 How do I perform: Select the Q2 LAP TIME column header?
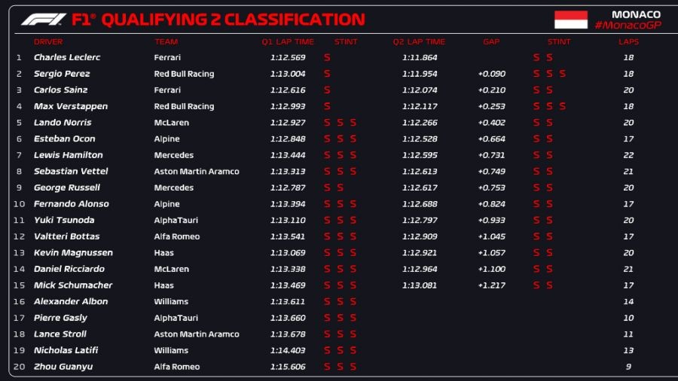click(419, 42)
